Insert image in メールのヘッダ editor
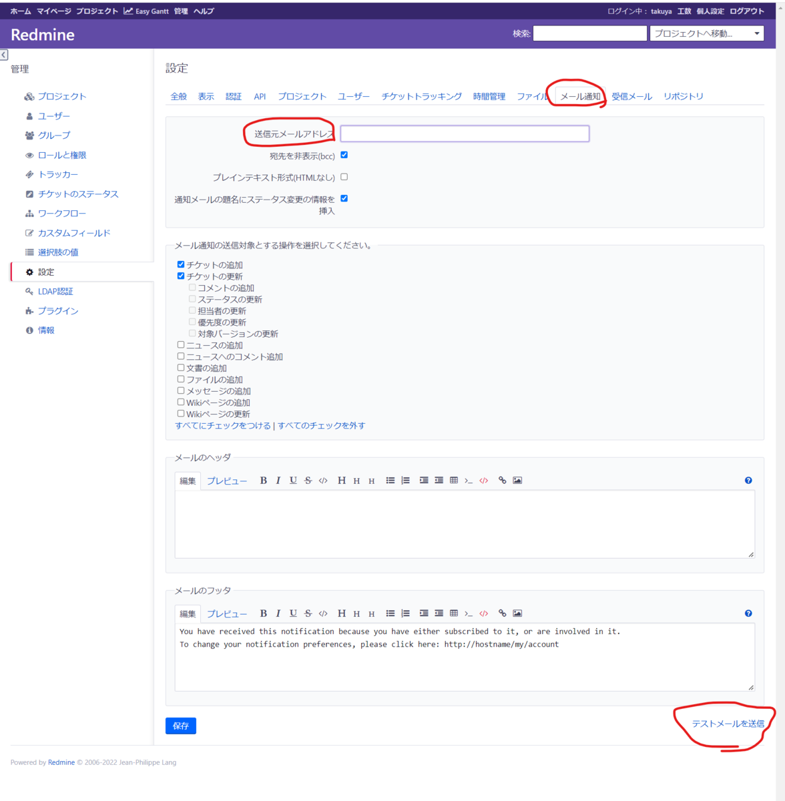The width and height of the screenshot is (785, 801). (x=517, y=481)
